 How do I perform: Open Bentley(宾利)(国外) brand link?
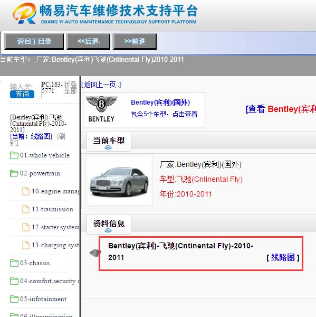pos(160,102)
